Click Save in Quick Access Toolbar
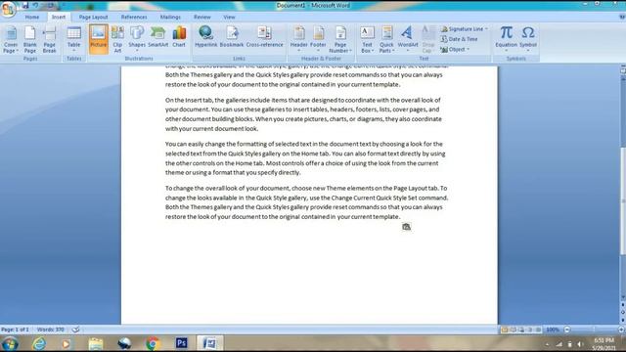The height and width of the screenshot is (352, 626). pos(25,5)
